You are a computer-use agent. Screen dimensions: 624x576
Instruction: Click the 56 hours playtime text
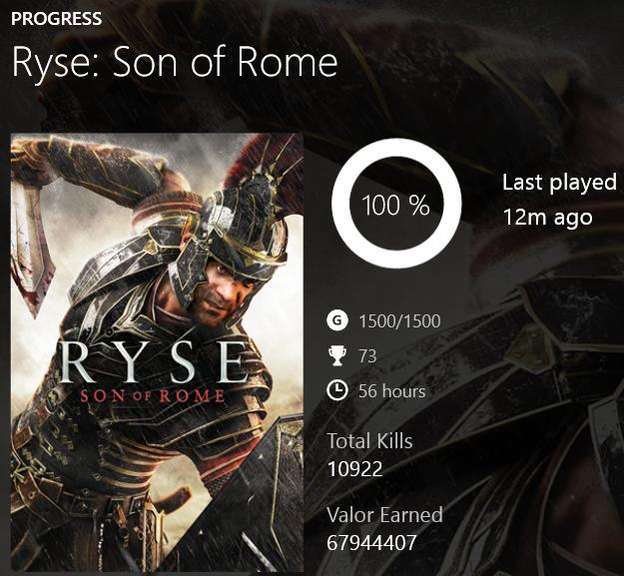[391, 390]
